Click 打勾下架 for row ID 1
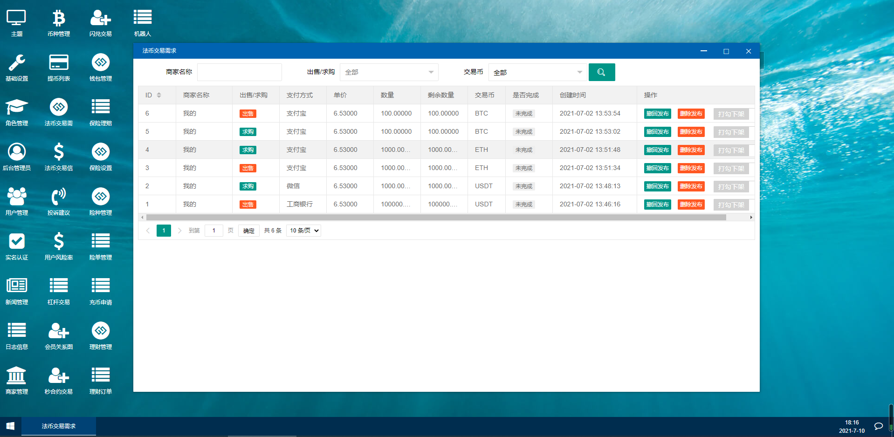The image size is (894, 437). [731, 205]
